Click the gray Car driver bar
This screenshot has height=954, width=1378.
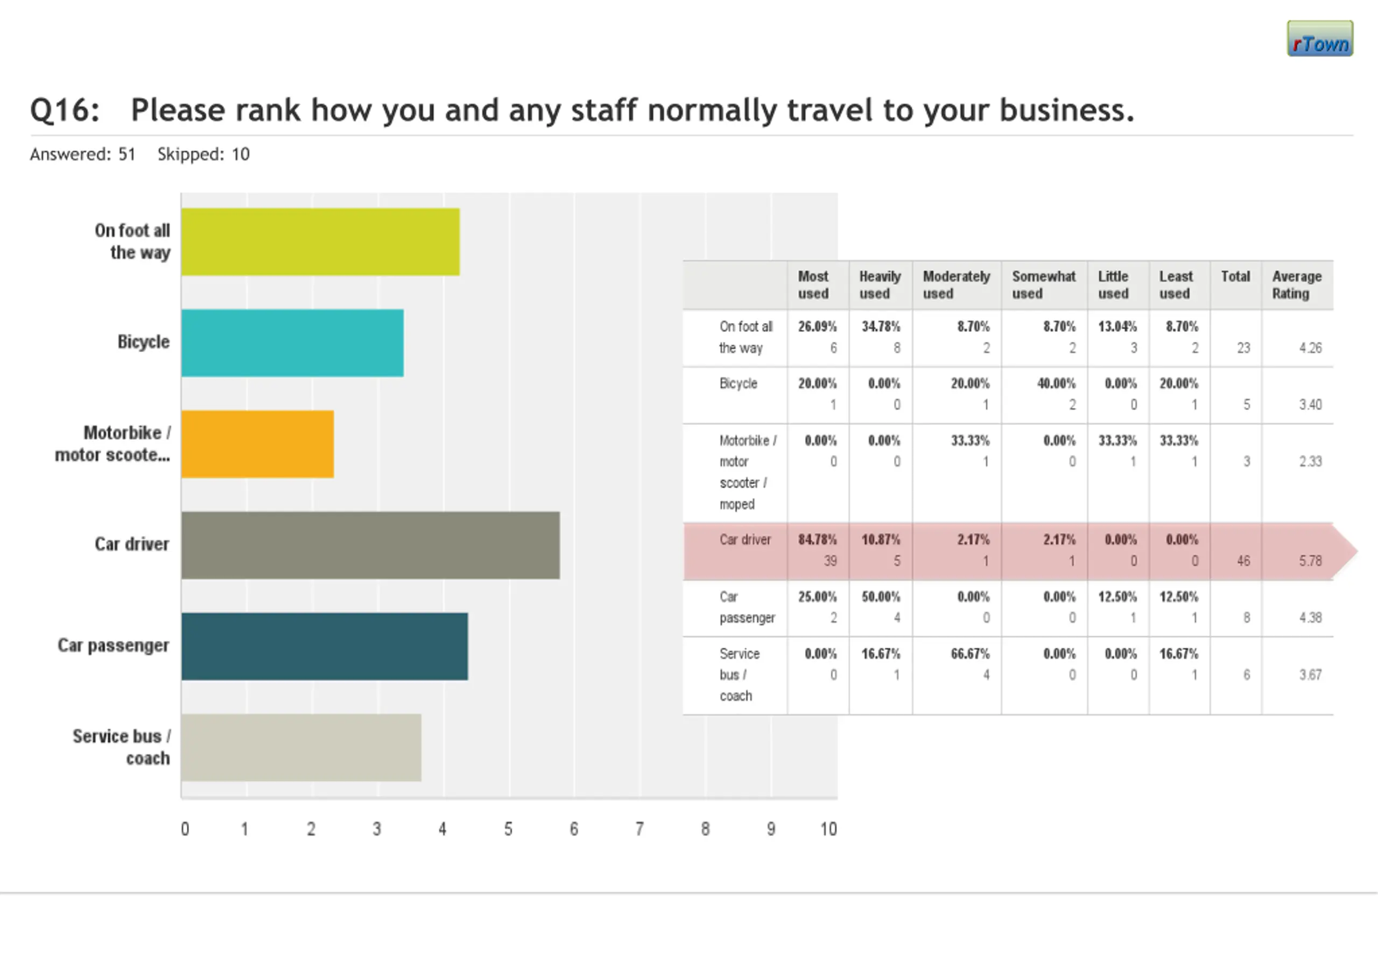click(370, 545)
